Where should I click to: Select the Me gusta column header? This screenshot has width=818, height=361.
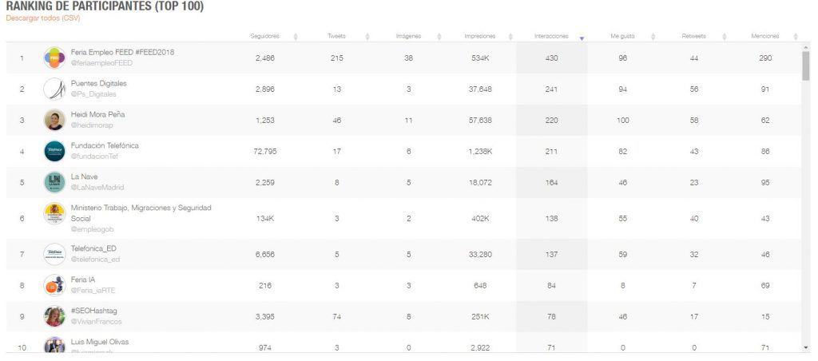point(622,37)
